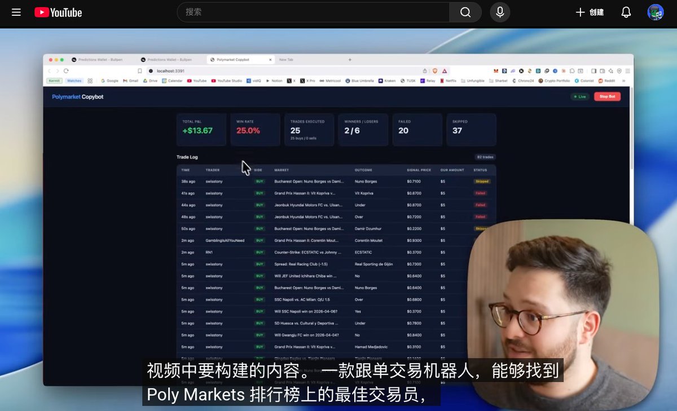Open the account avatar menu
The width and height of the screenshot is (677, 411).
pyautogui.click(x=656, y=12)
